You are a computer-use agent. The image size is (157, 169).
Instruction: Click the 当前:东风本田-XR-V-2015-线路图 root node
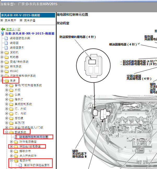(30, 33)
